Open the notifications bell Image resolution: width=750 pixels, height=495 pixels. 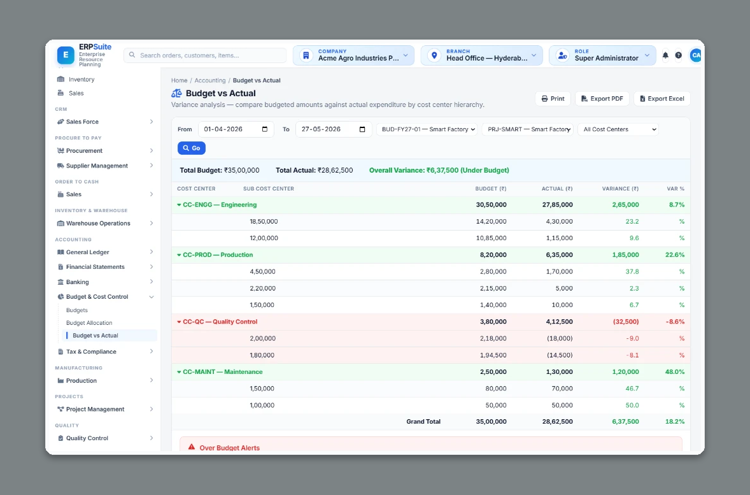665,55
